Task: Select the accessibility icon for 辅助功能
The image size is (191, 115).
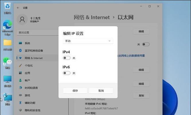Action: 20,103
